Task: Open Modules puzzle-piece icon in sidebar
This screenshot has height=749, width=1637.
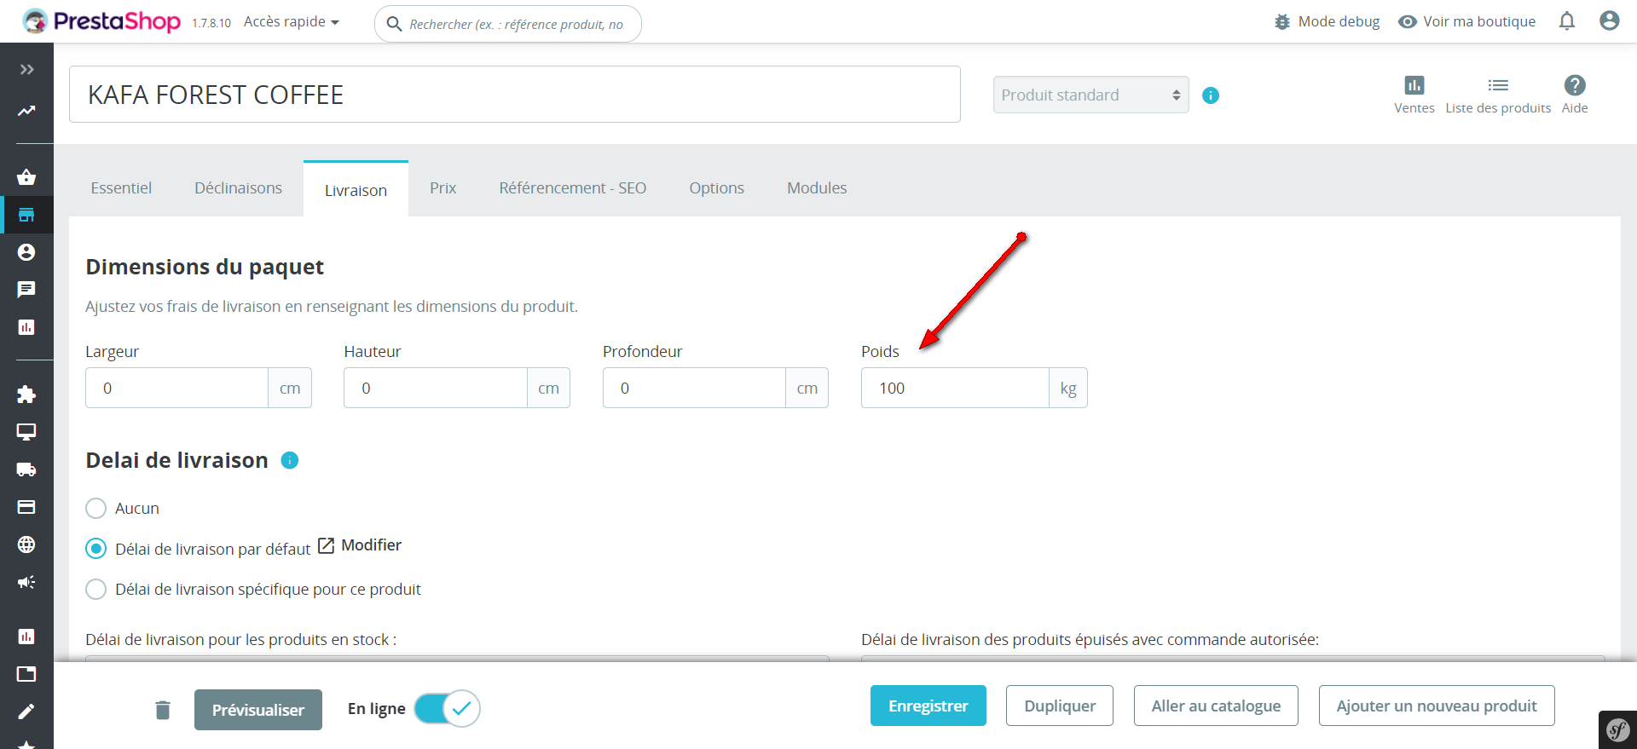Action: pyautogui.click(x=26, y=395)
